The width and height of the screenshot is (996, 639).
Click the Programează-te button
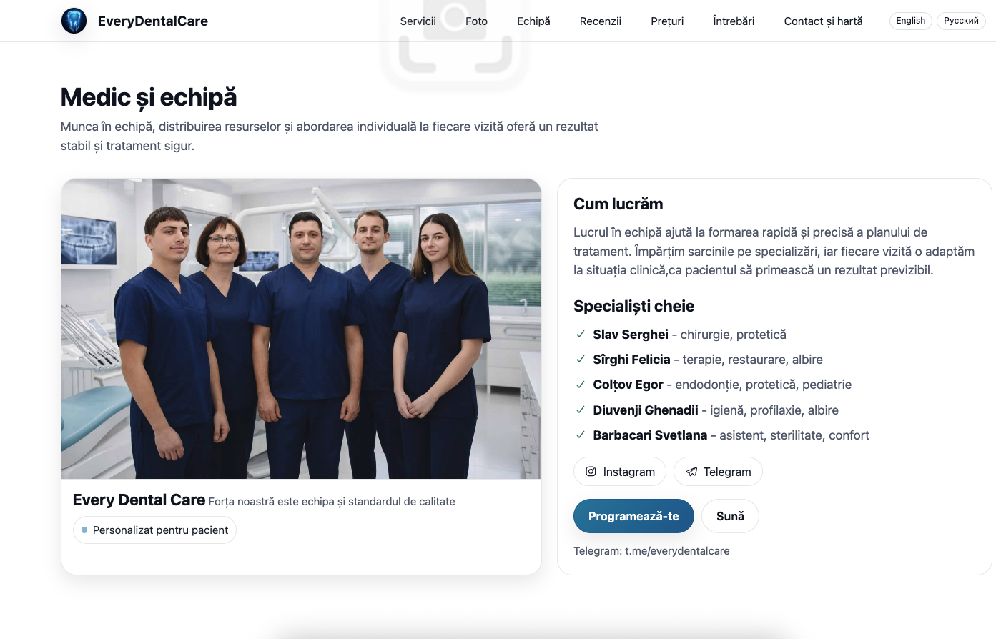[x=633, y=516]
